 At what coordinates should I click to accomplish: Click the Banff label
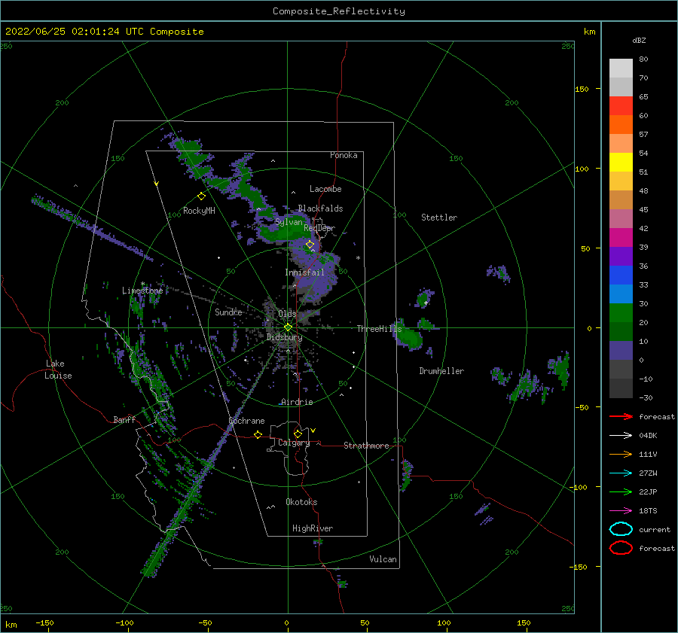click(124, 419)
